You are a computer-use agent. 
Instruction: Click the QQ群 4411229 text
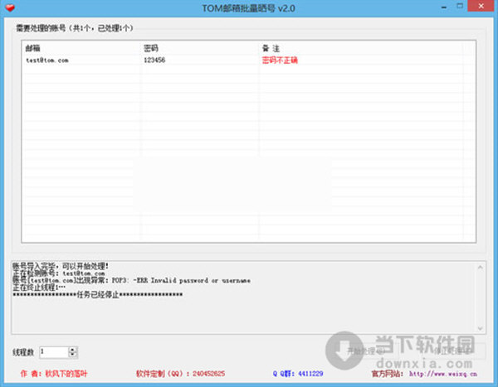coord(298,374)
